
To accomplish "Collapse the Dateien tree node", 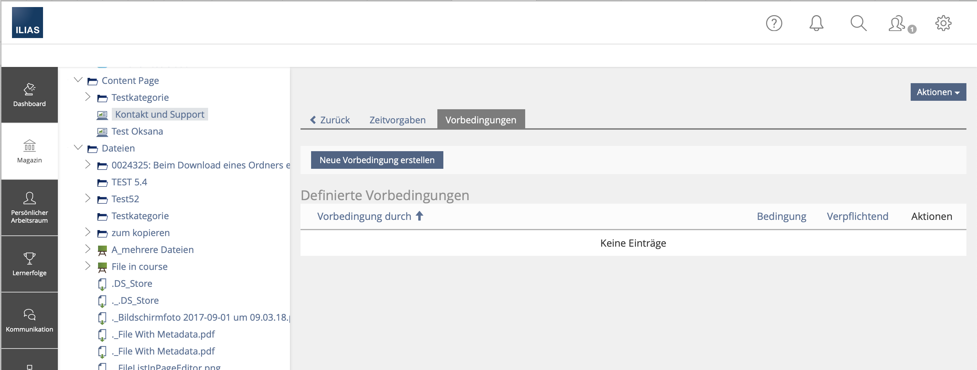I will (x=78, y=147).
